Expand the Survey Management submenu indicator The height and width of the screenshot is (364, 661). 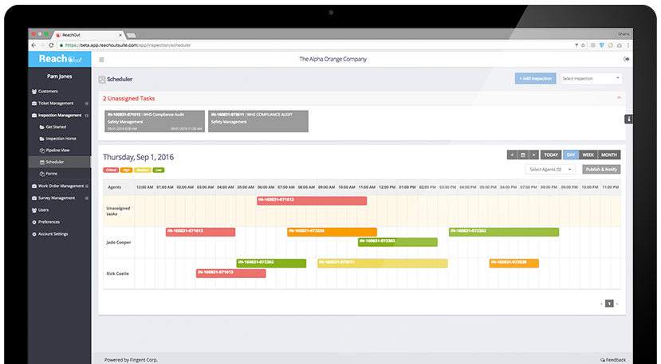click(x=86, y=198)
